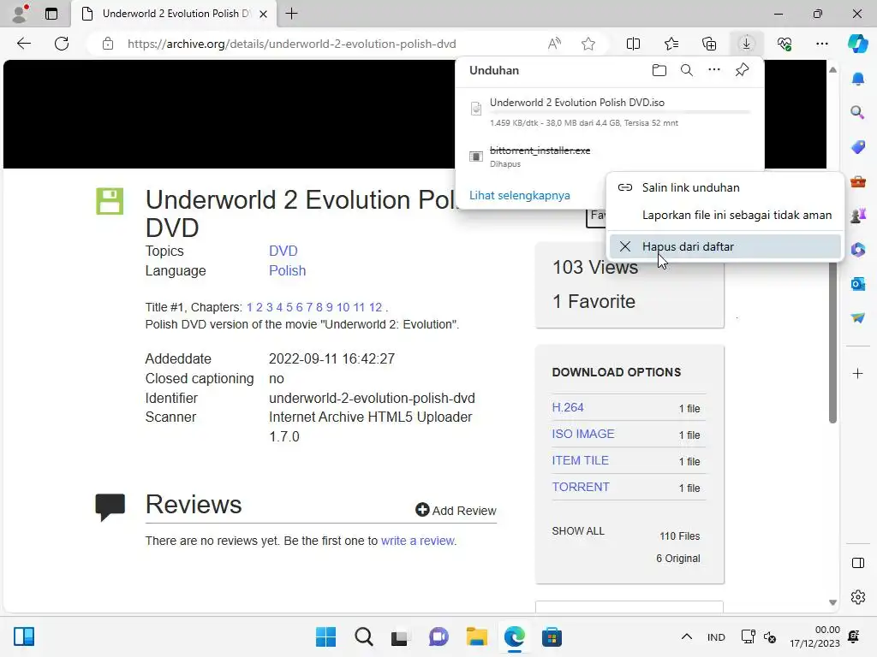Toggle the sidebar visibility panel icon
This screenshot has height=657, width=877.
(x=857, y=563)
